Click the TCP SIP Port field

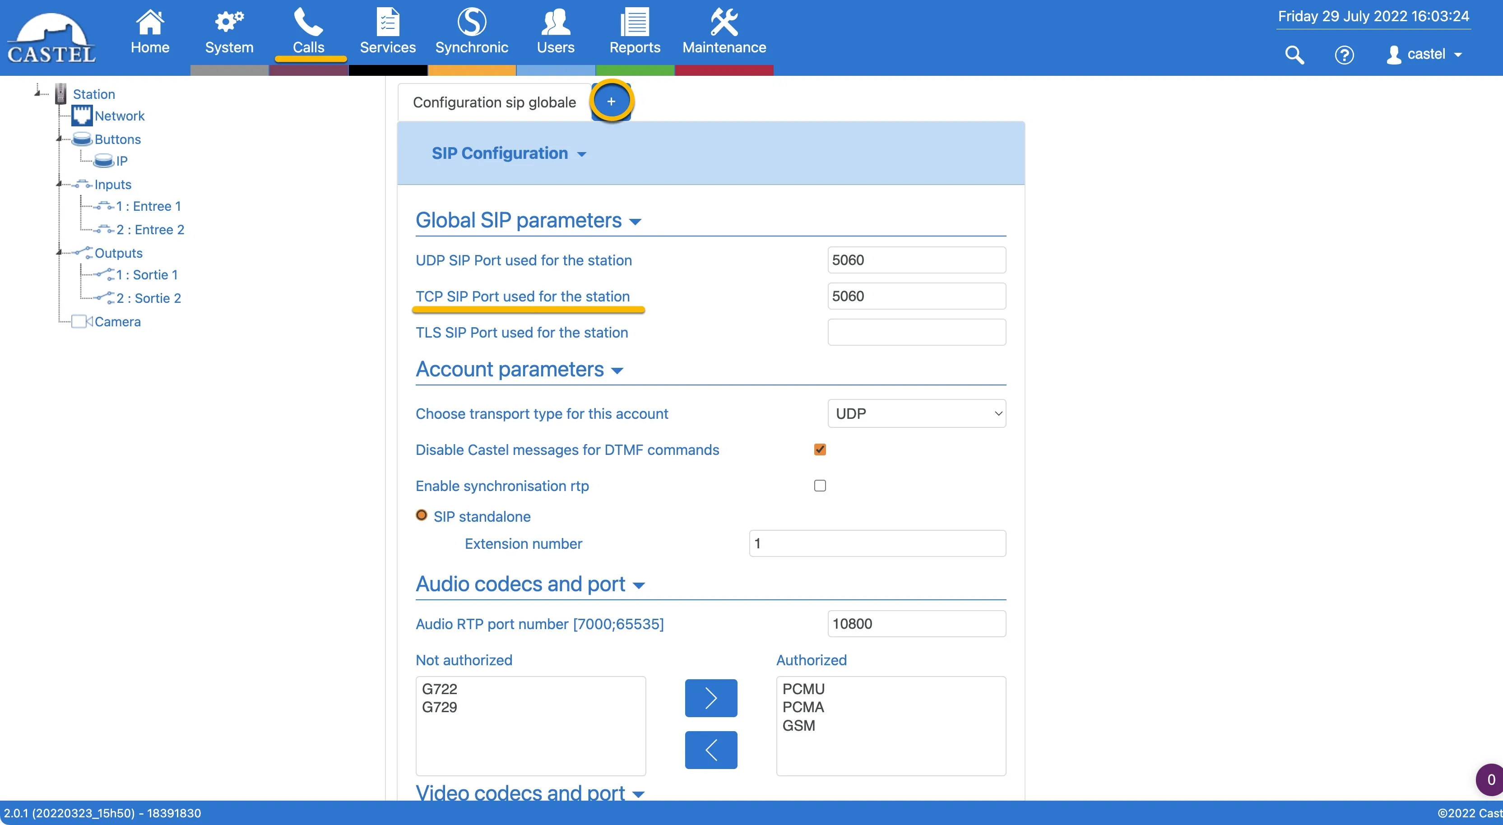coord(916,296)
